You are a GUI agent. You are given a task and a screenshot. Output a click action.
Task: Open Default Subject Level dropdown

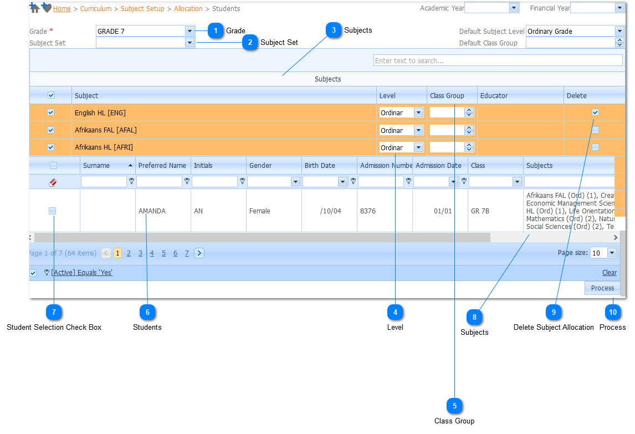point(619,31)
